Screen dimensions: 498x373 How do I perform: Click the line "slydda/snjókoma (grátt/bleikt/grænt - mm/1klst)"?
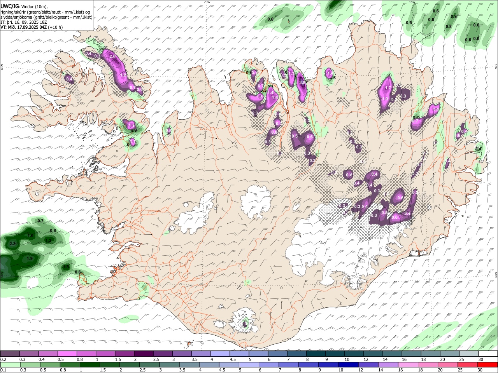(46, 17)
